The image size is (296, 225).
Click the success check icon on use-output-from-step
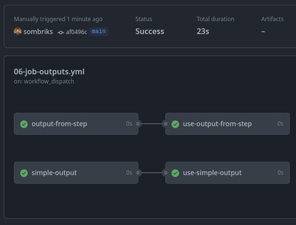point(175,124)
